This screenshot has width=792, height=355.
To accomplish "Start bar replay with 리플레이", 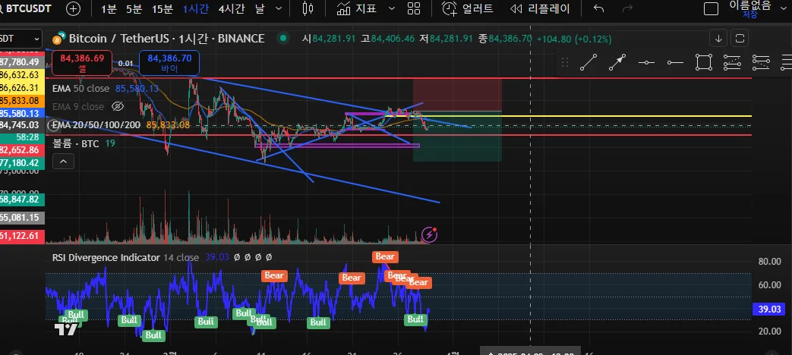I will [540, 8].
